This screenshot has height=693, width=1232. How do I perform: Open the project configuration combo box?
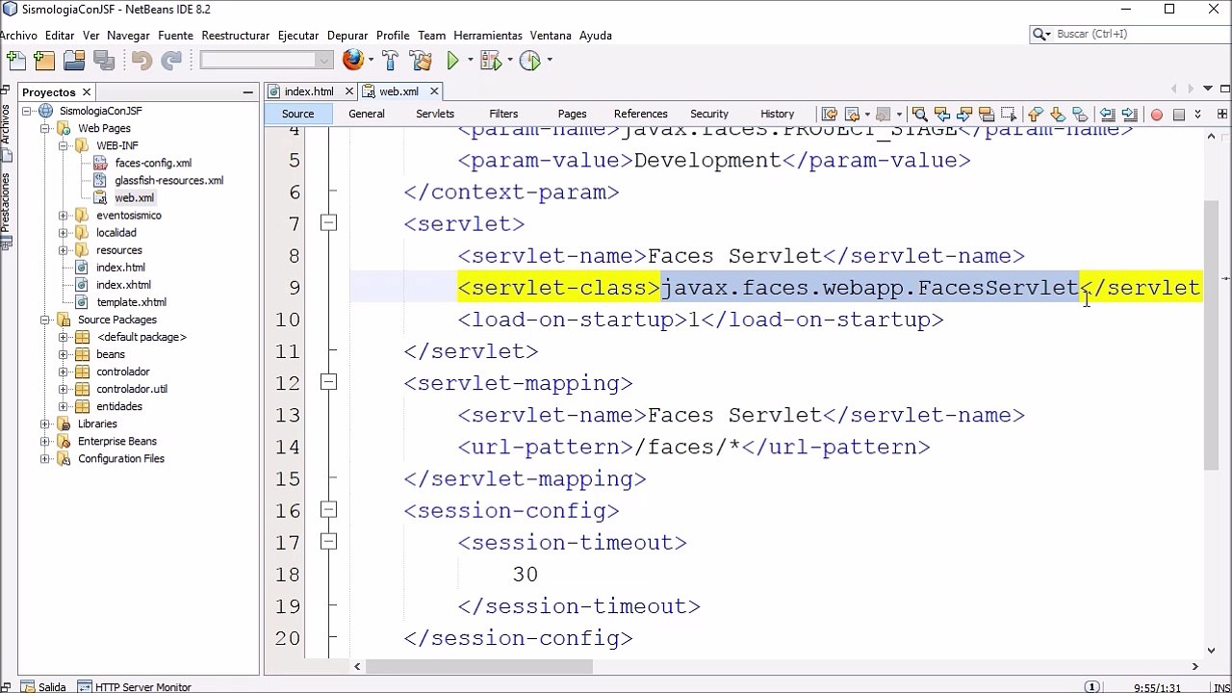267,61
